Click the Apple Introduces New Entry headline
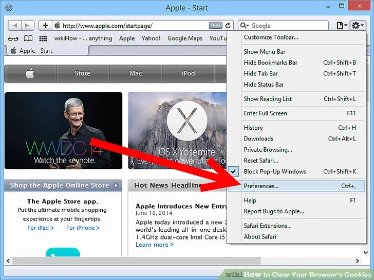This screenshot has width=374, height=280. (181, 206)
